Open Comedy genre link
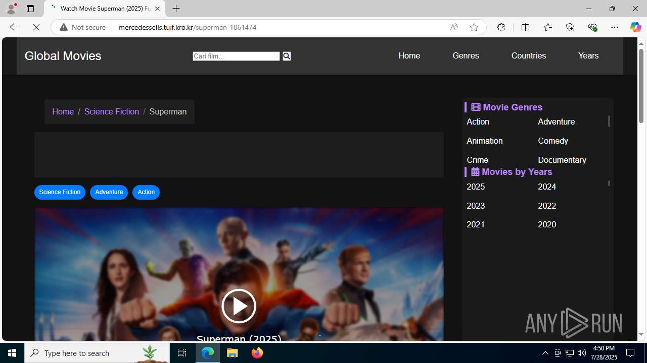This screenshot has width=647, height=363. [553, 141]
